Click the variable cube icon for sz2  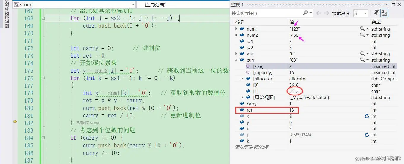242,48
